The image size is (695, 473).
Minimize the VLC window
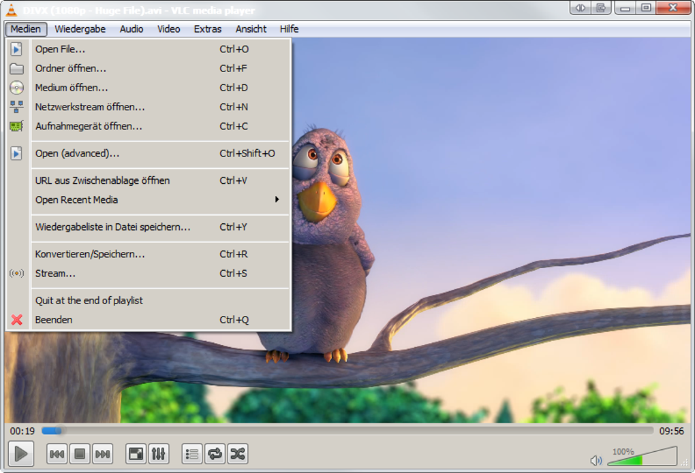click(625, 8)
